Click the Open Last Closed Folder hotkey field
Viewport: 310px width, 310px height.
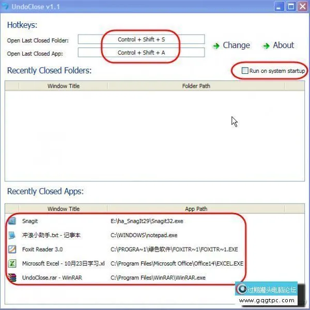141,40
